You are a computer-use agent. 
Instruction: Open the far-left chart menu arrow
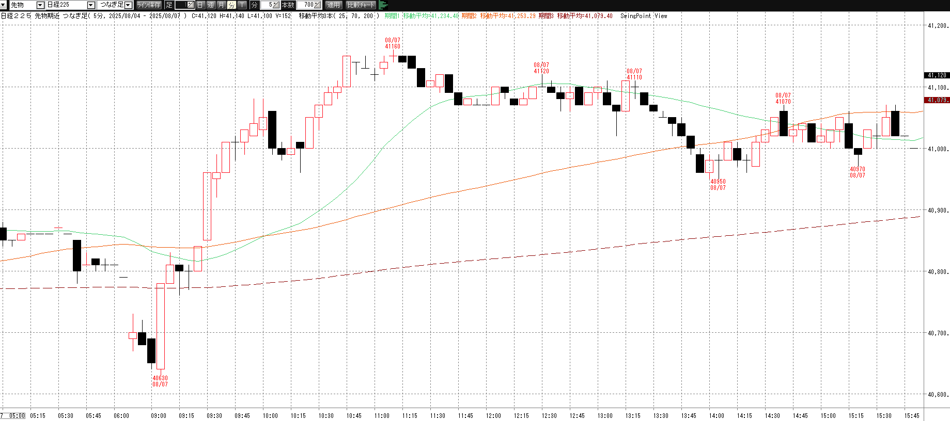4,5
